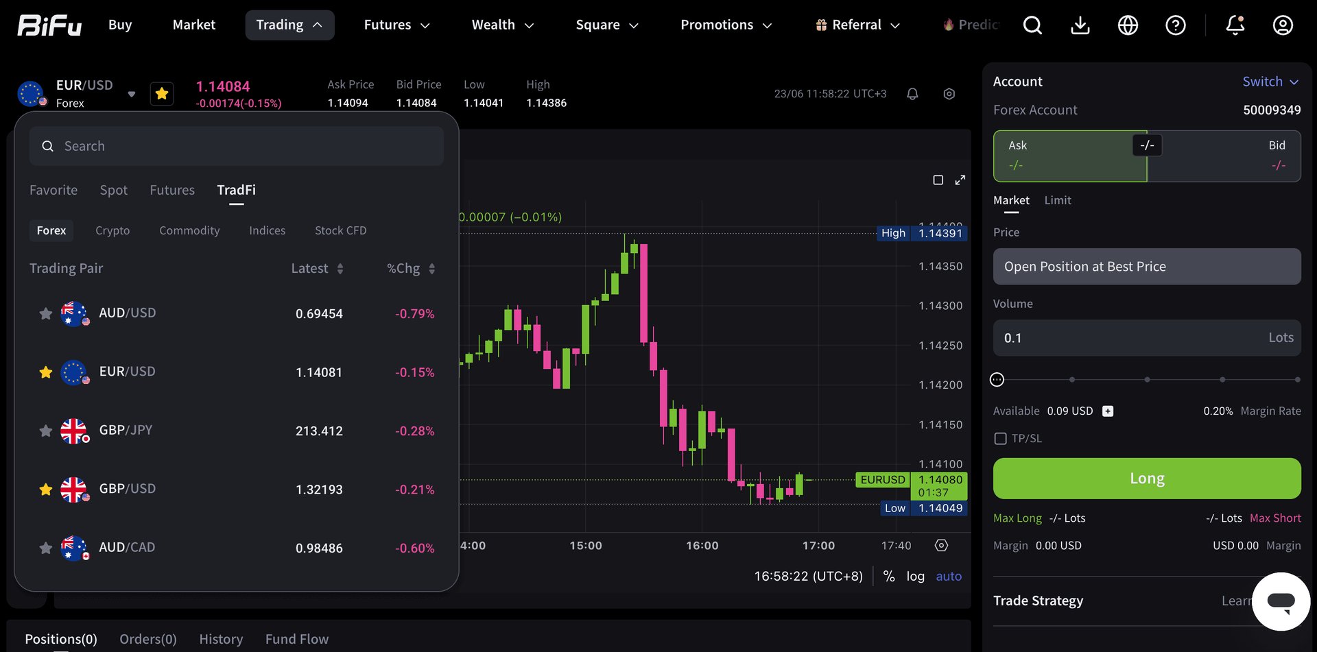Enable the TP/SL checkbox

[1001, 439]
